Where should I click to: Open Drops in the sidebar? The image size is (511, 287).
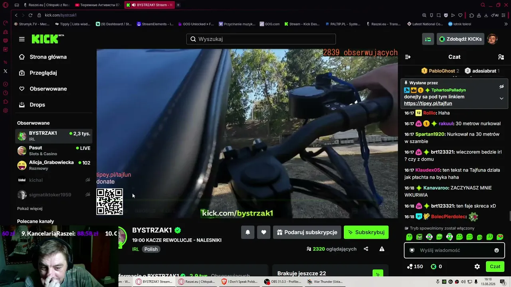[x=32, y=105]
